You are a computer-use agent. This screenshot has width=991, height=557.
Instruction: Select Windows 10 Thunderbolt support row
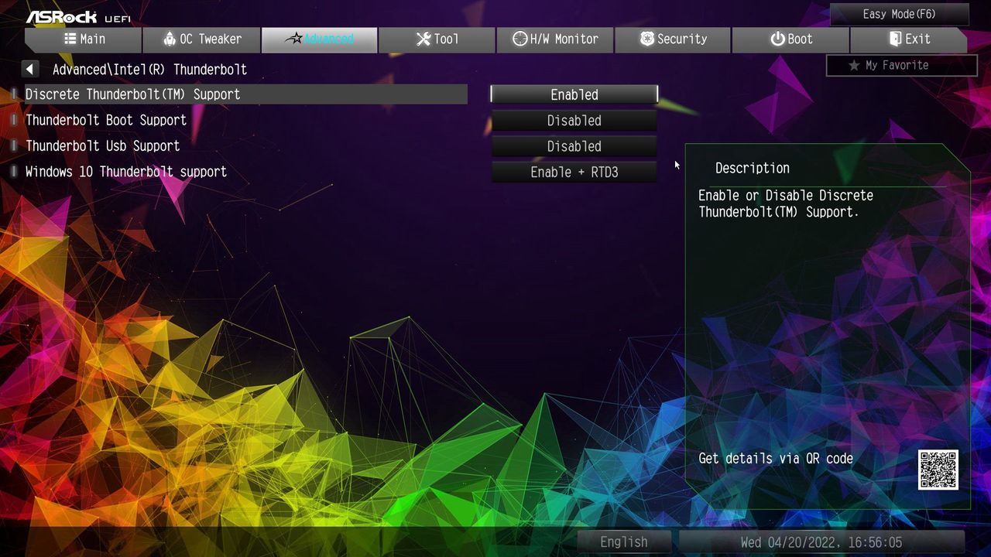(246, 172)
